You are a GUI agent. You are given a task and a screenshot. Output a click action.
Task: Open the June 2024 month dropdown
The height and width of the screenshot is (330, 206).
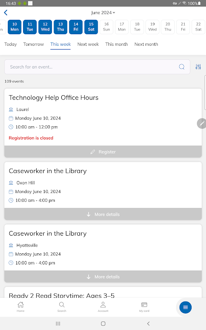coord(103,13)
